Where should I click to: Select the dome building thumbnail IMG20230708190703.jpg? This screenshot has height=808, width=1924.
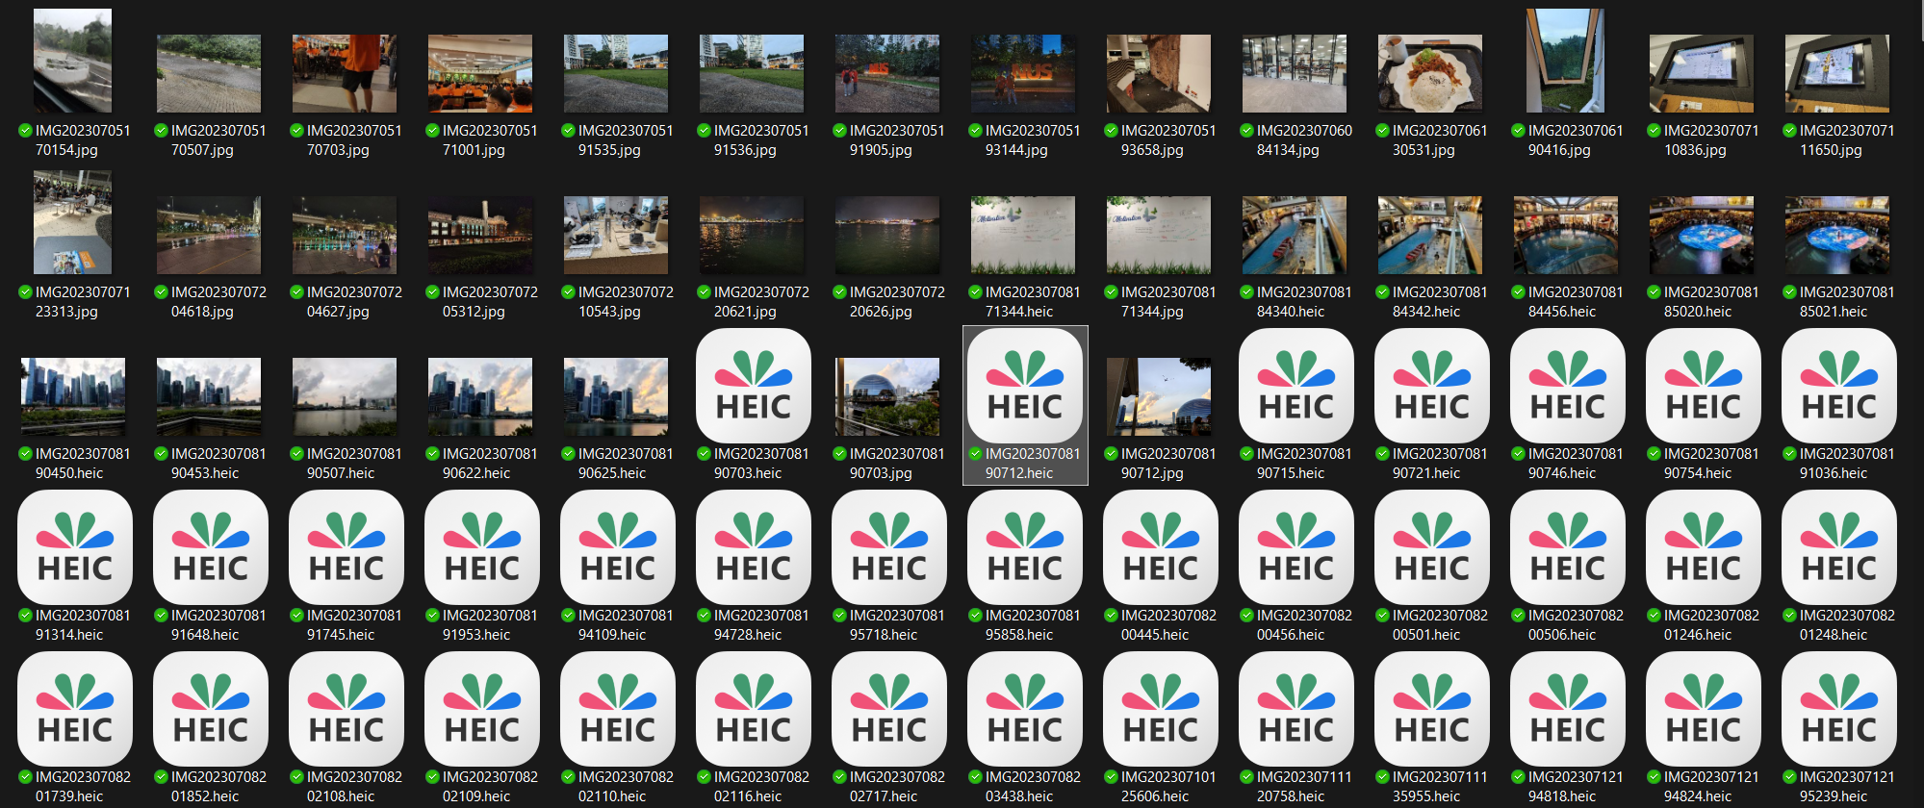pyautogui.click(x=887, y=396)
